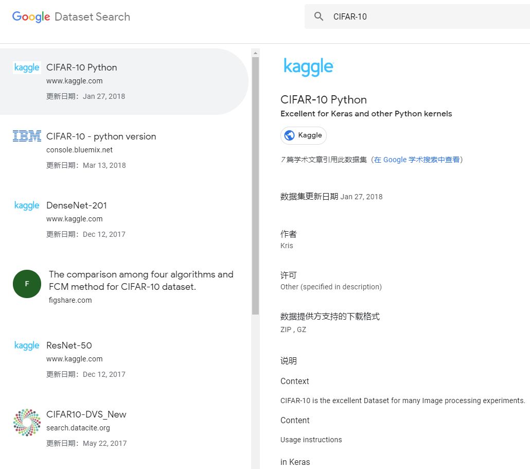Viewport: 530px width, 469px height.
Task: Click the large Kaggle logo in detail panel
Action: tap(308, 67)
